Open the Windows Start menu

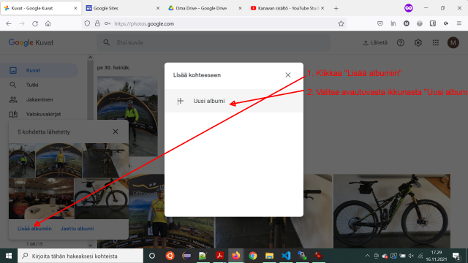click(9, 256)
